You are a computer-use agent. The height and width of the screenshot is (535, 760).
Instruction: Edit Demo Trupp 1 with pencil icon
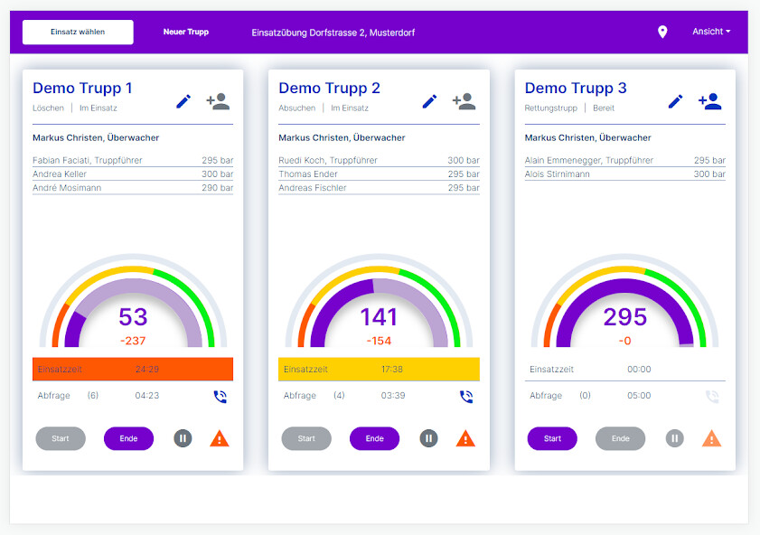coord(183,101)
